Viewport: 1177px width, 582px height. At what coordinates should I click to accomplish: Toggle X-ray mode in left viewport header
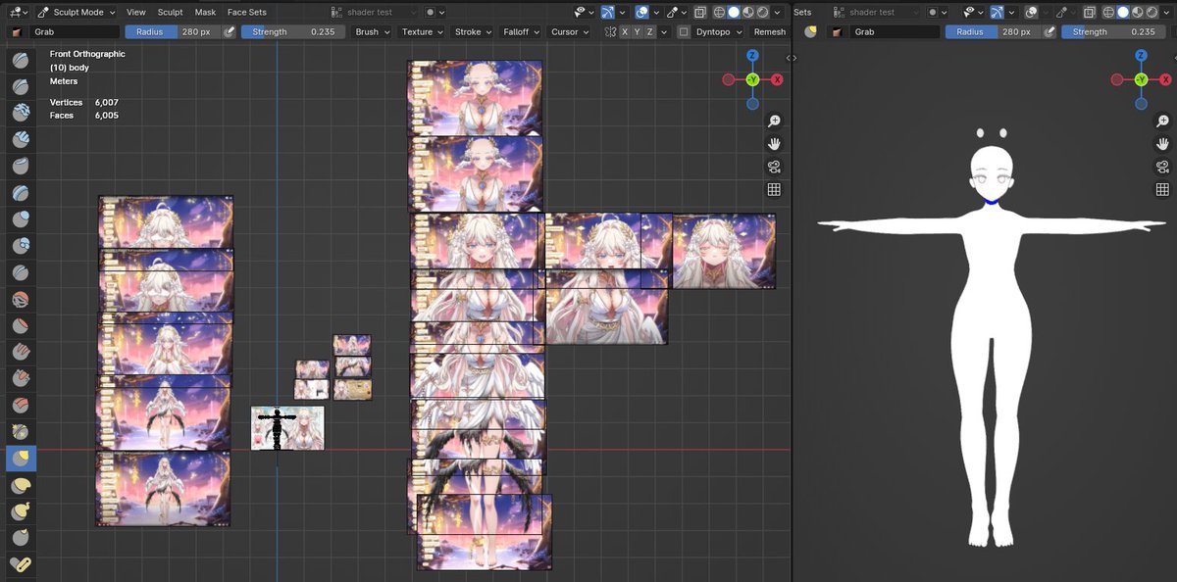pyautogui.click(x=699, y=12)
